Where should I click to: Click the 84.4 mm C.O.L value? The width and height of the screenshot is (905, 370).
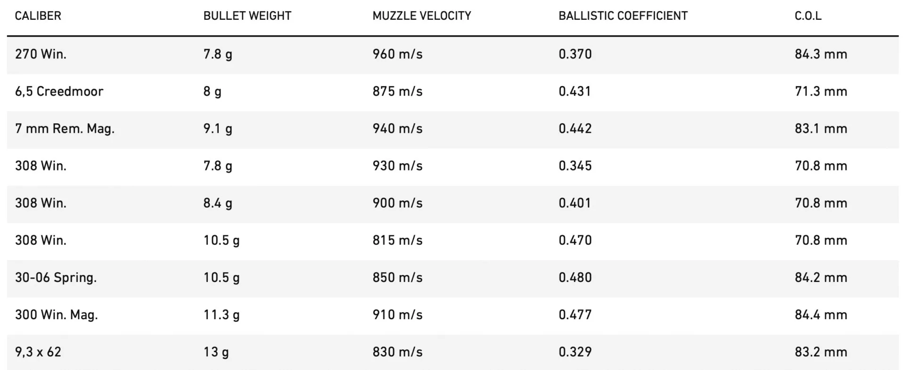click(821, 314)
